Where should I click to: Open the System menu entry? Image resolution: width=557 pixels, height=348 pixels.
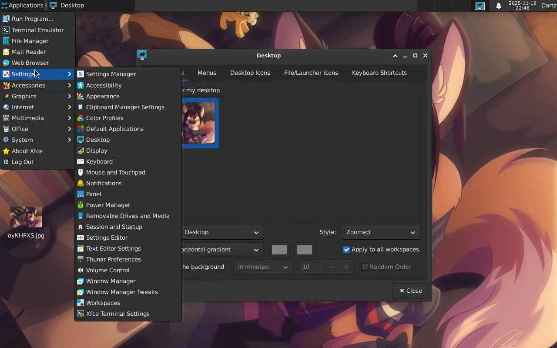pyautogui.click(x=37, y=140)
